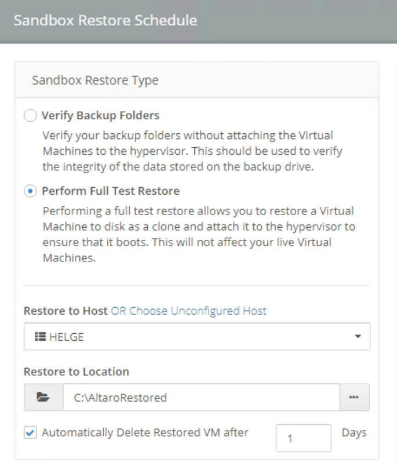This screenshot has width=397, height=474.
Task: Focus the days number input box
Action: [x=303, y=438]
